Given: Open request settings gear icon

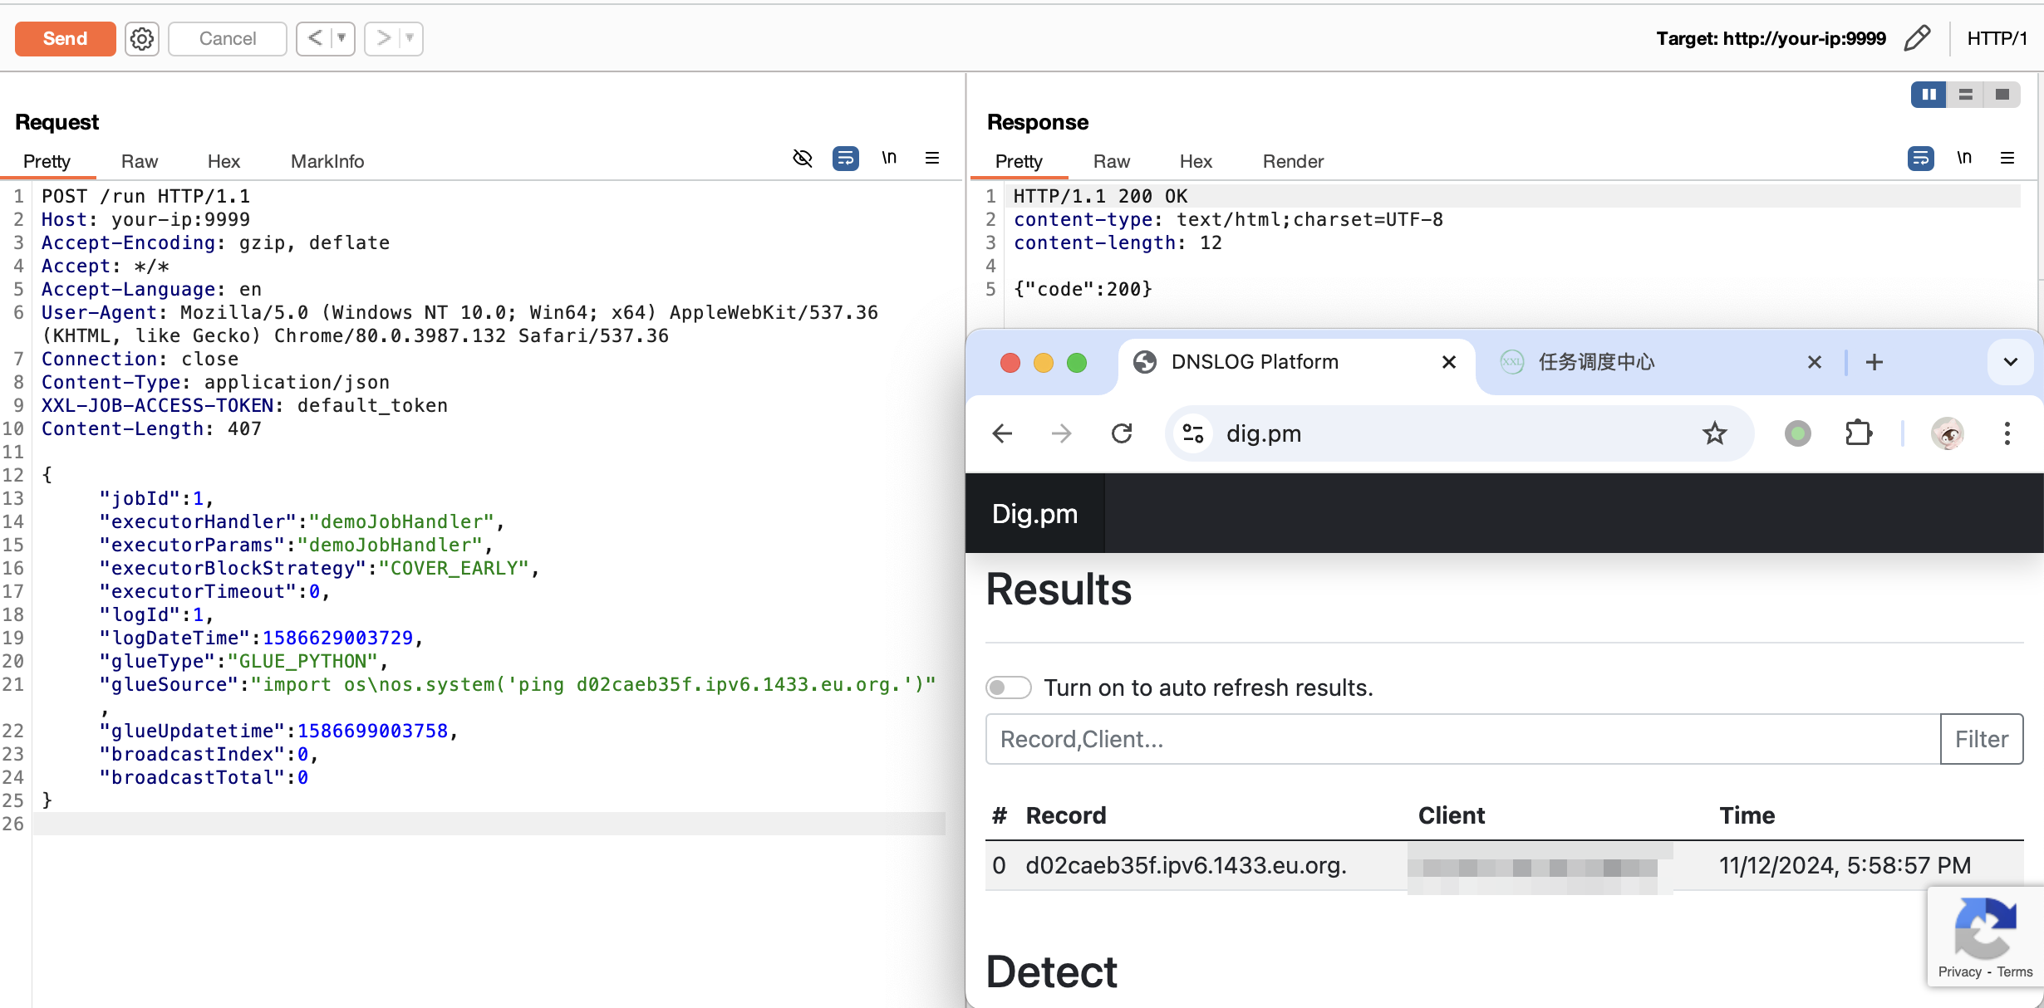Looking at the screenshot, I should [x=142, y=38].
